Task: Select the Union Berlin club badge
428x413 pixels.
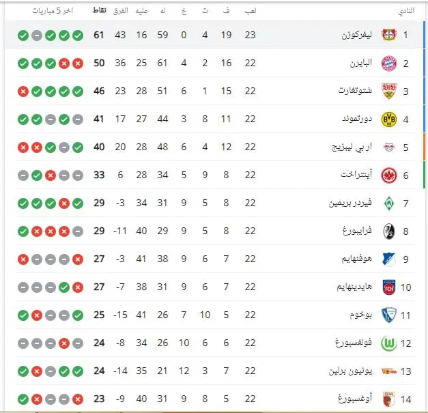Action: point(389,371)
